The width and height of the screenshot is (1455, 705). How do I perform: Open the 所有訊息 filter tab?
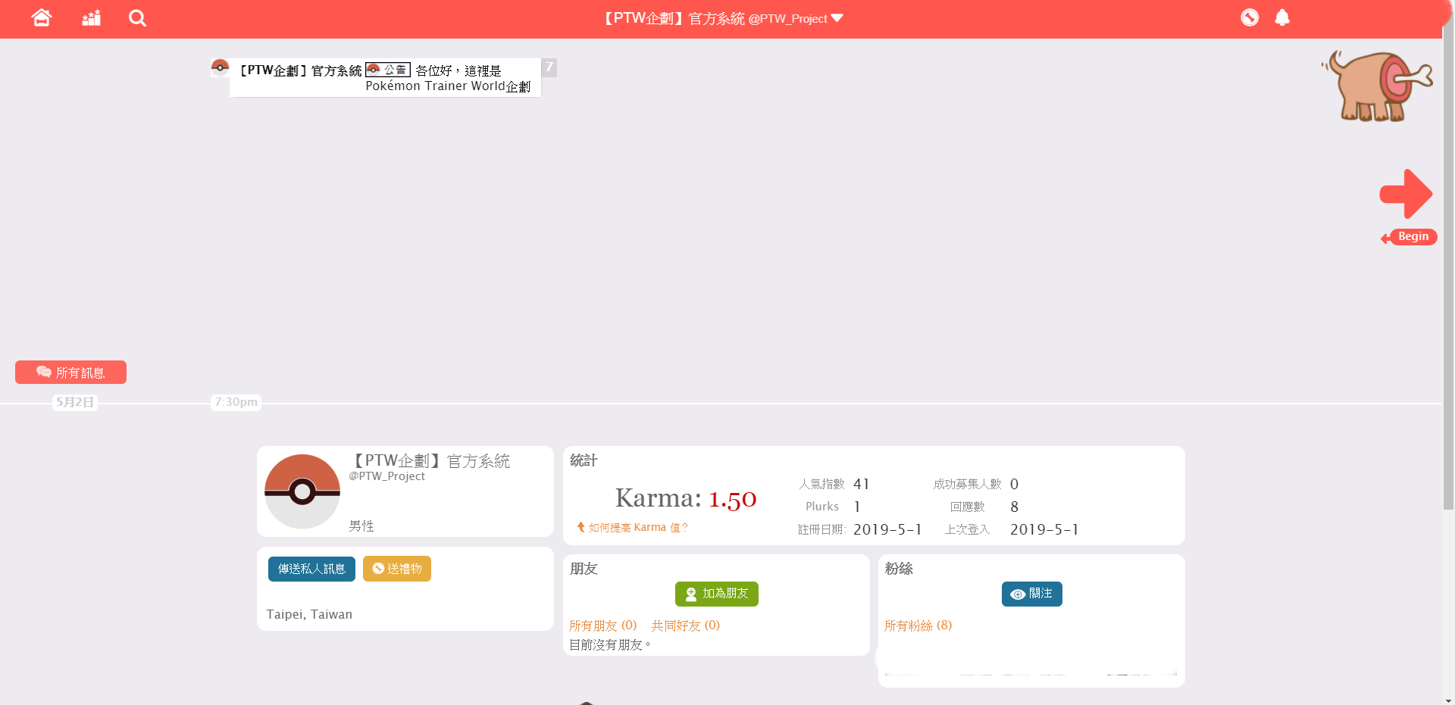[70, 373]
